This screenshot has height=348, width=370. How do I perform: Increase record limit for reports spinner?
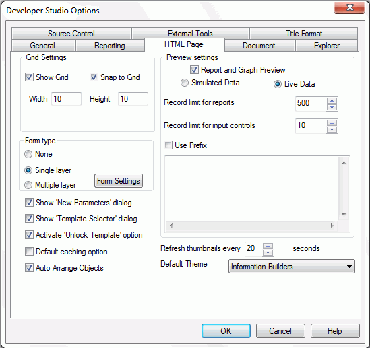(x=332, y=100)
